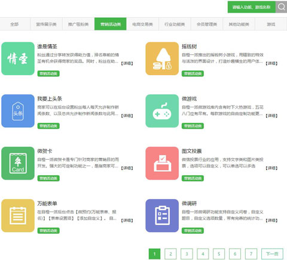287x260 pixels.
Task: Go to pagination page 7
Action: pos(251,254)
